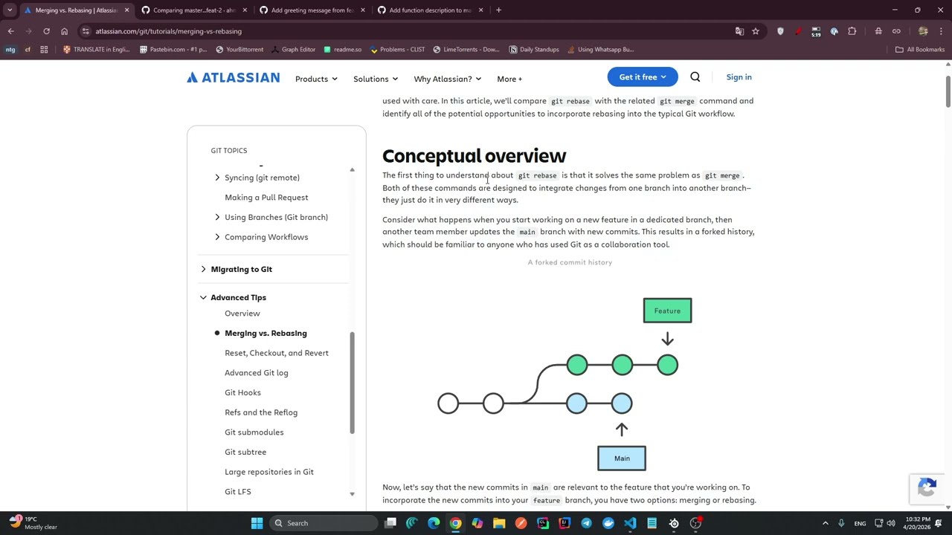Open the All Bookmarks folder

coord(920,50)
